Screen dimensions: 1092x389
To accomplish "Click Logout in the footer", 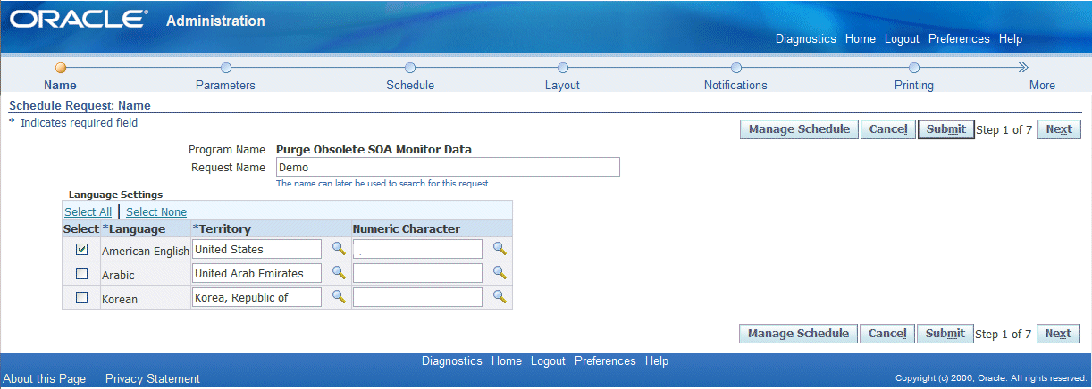I will point(548,361).
